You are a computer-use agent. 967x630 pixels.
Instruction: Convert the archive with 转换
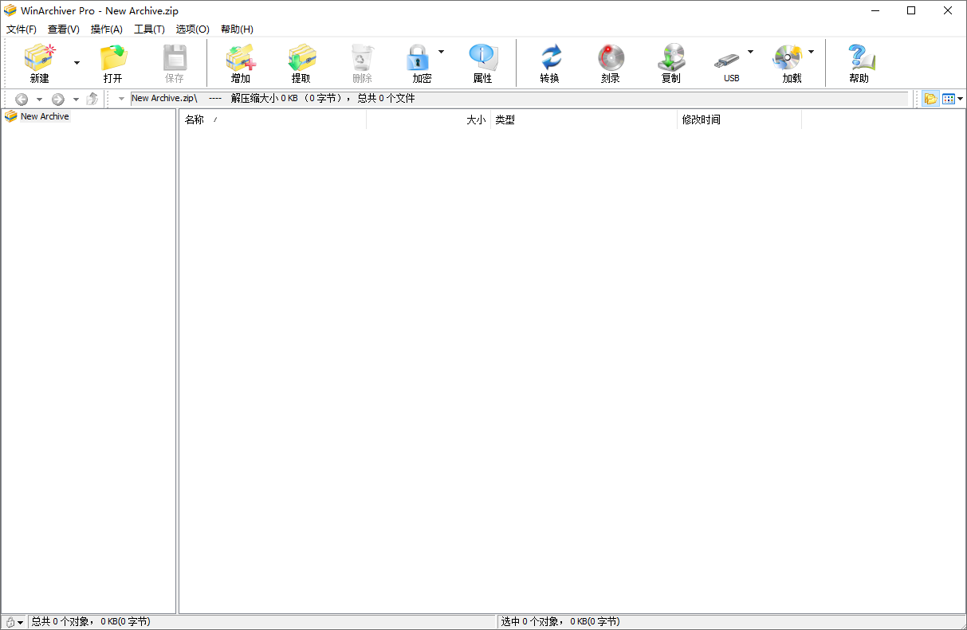click(x=550, y=62)
